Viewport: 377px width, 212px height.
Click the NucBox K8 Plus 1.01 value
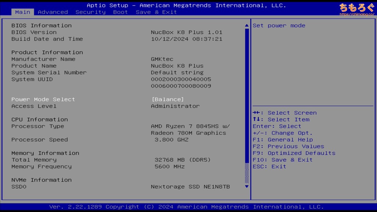pos(187,32)
